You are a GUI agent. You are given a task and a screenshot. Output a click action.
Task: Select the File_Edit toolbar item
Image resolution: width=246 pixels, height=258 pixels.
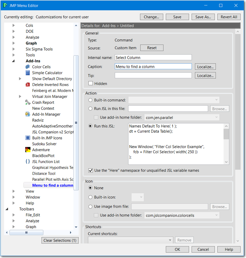pos(33,215)
